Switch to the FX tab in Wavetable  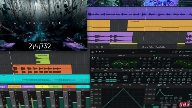[x=101, y=85]
